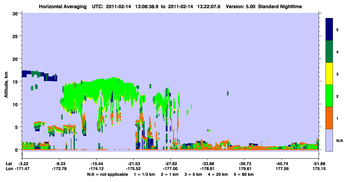This screenshot has height=182, width=354.
Task: Click the legend text 'N/A = not applicable'
Action: click(107, 174)
